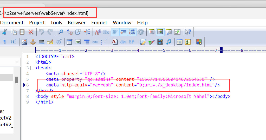Insert an image via the picture icon
Screen dimensions: 266x140
(x=24, y=42)
